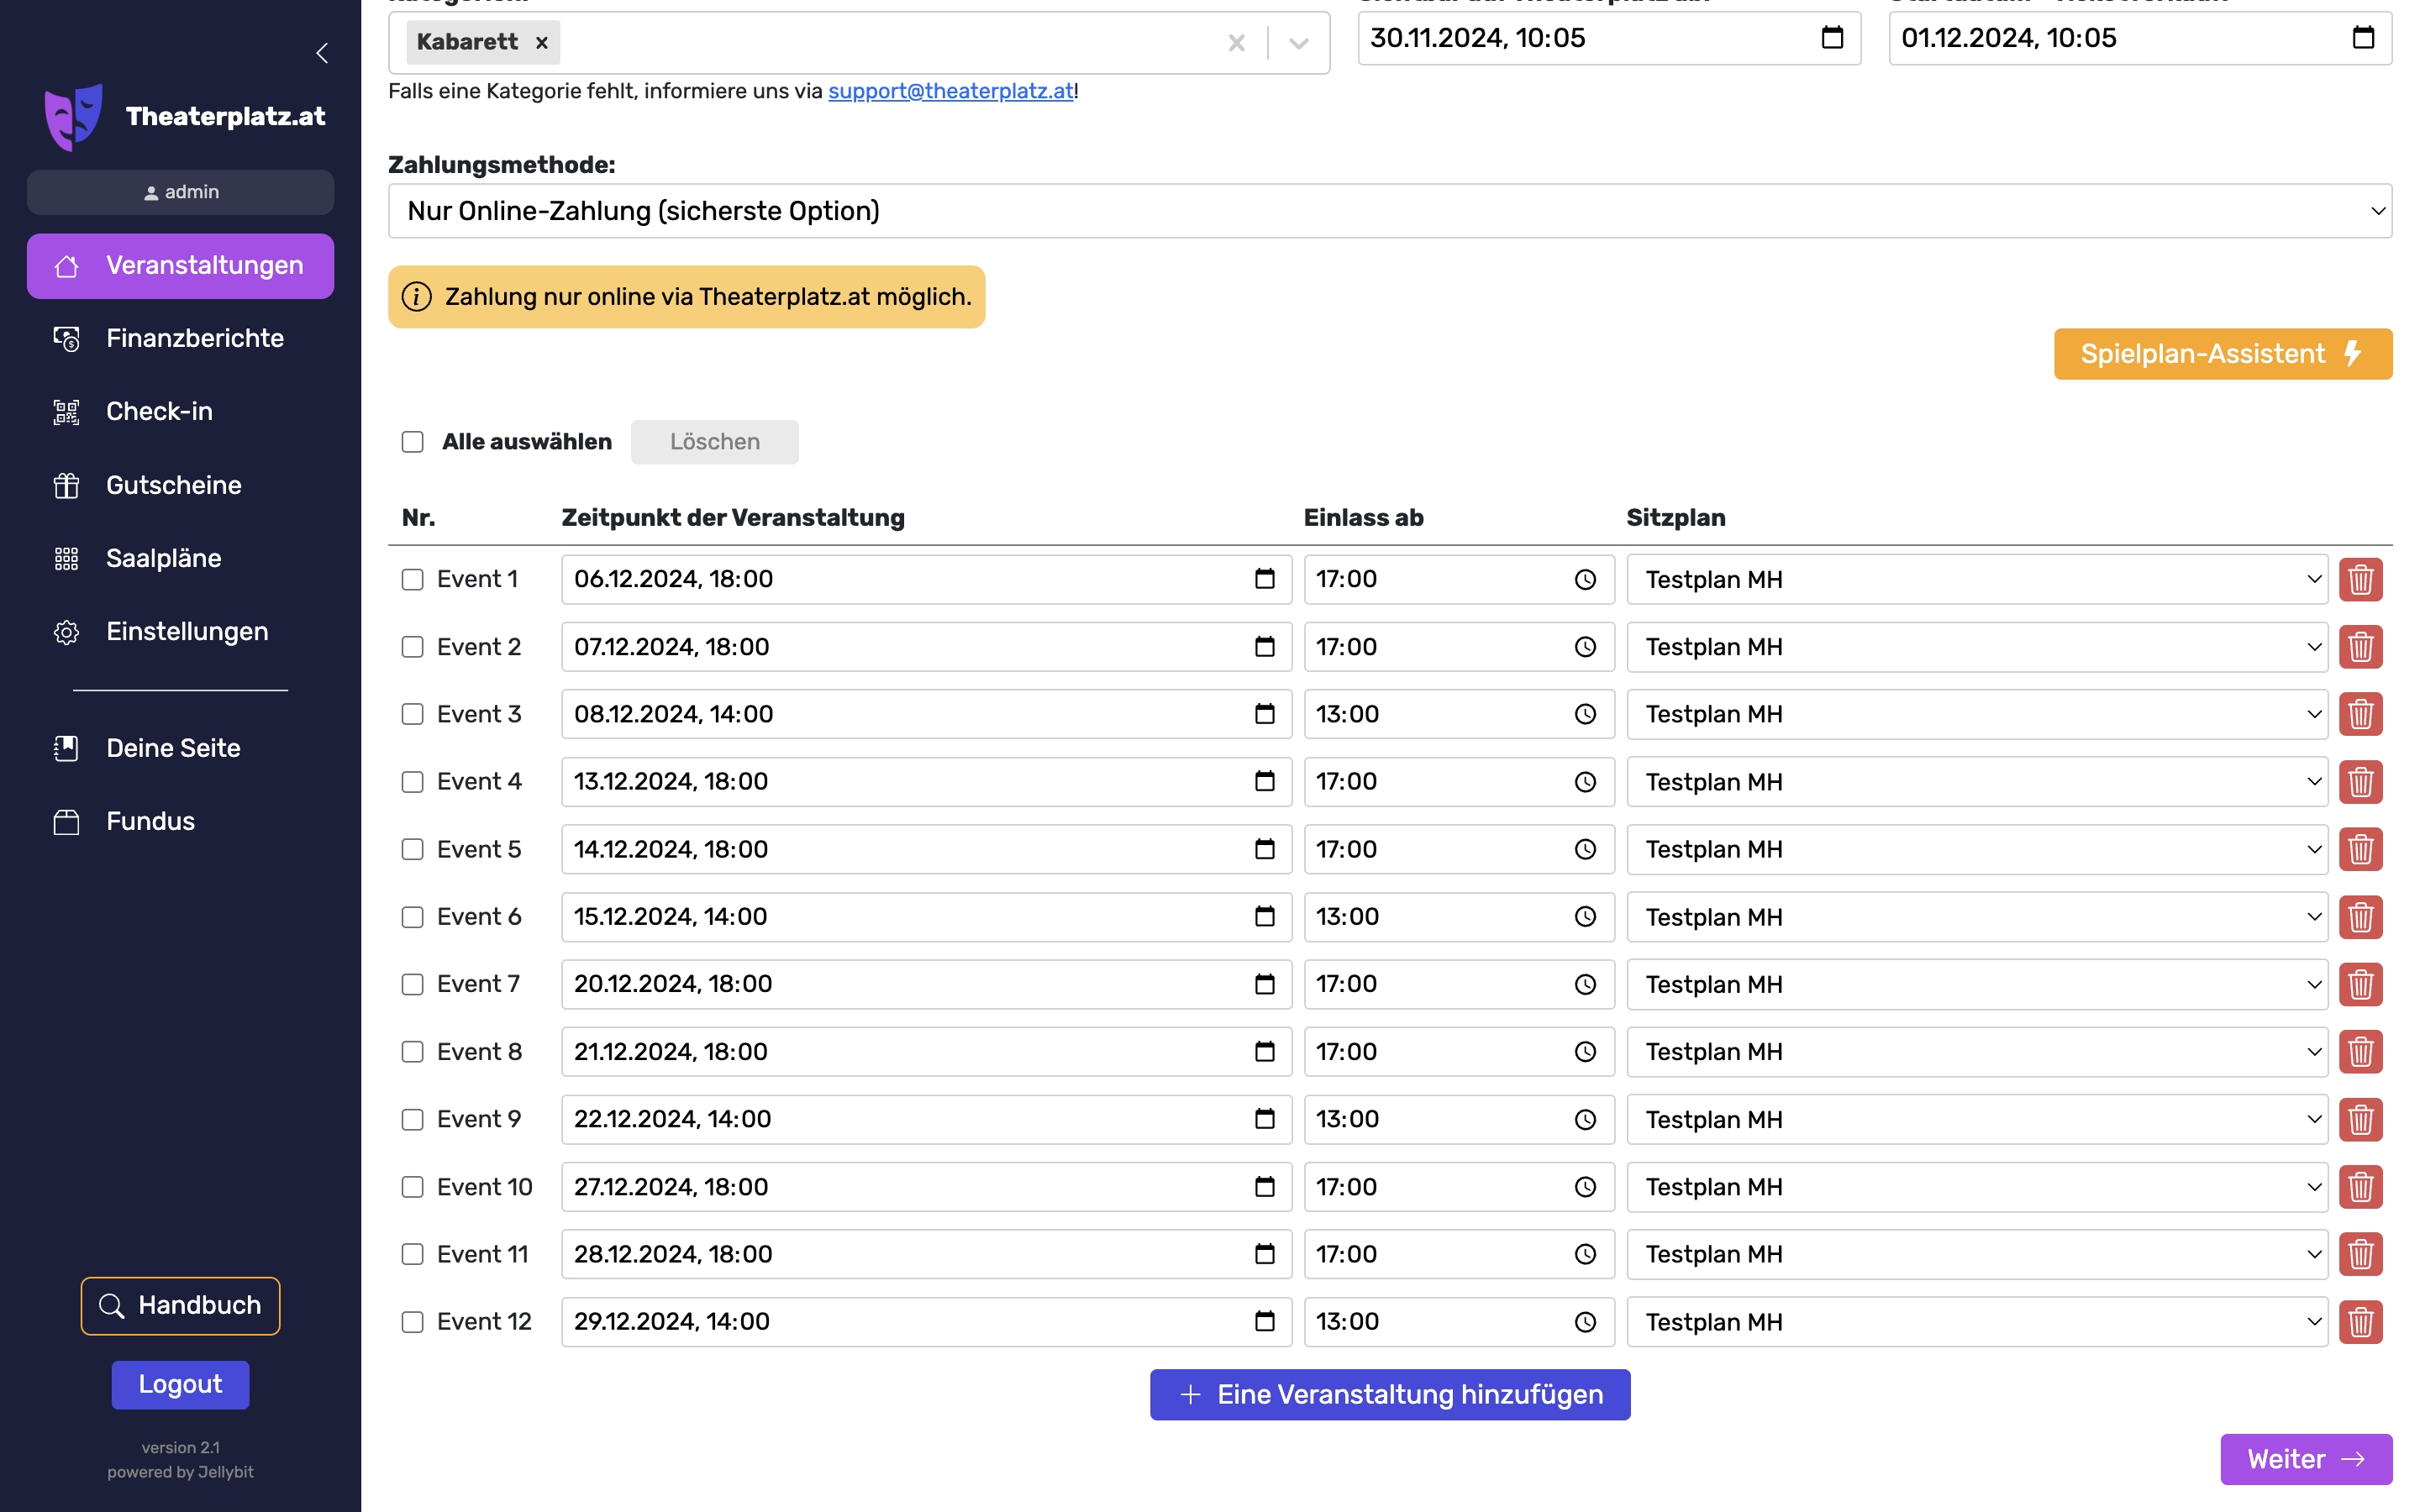This screenshot has width=2420, height=1512.
Task: Open calendar for Event 9 date
Action: (1264, 1119)
